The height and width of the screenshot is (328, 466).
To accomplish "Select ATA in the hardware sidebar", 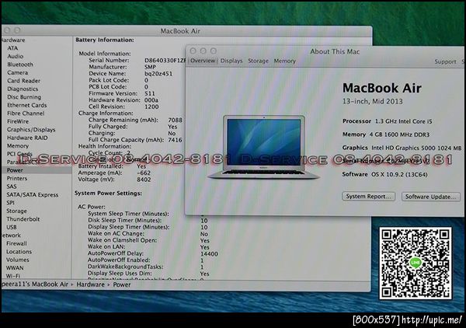I will click(x=12, y=48).
